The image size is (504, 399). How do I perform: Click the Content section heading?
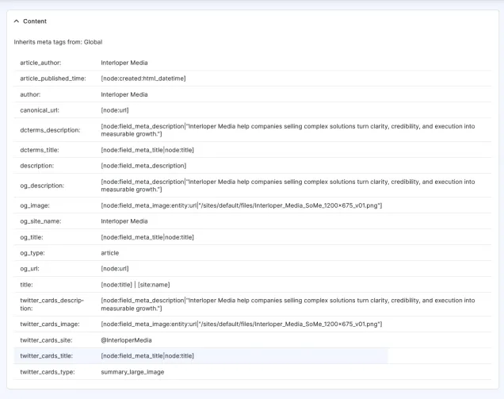point(35,21)
